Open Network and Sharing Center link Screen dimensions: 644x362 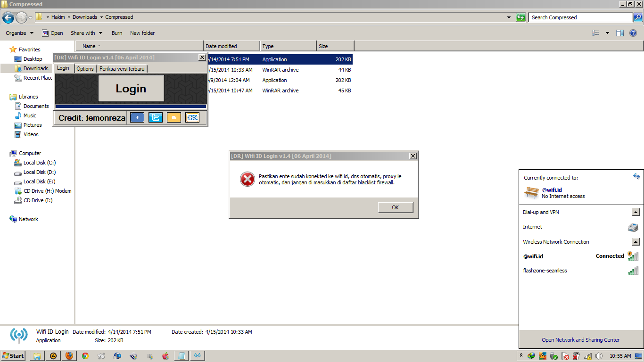581,340
